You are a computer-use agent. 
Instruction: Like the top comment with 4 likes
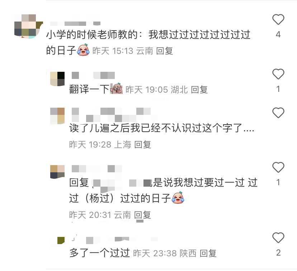(278, 19)
